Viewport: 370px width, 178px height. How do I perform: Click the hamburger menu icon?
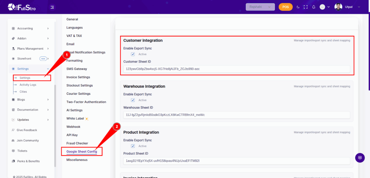point(52,7)
